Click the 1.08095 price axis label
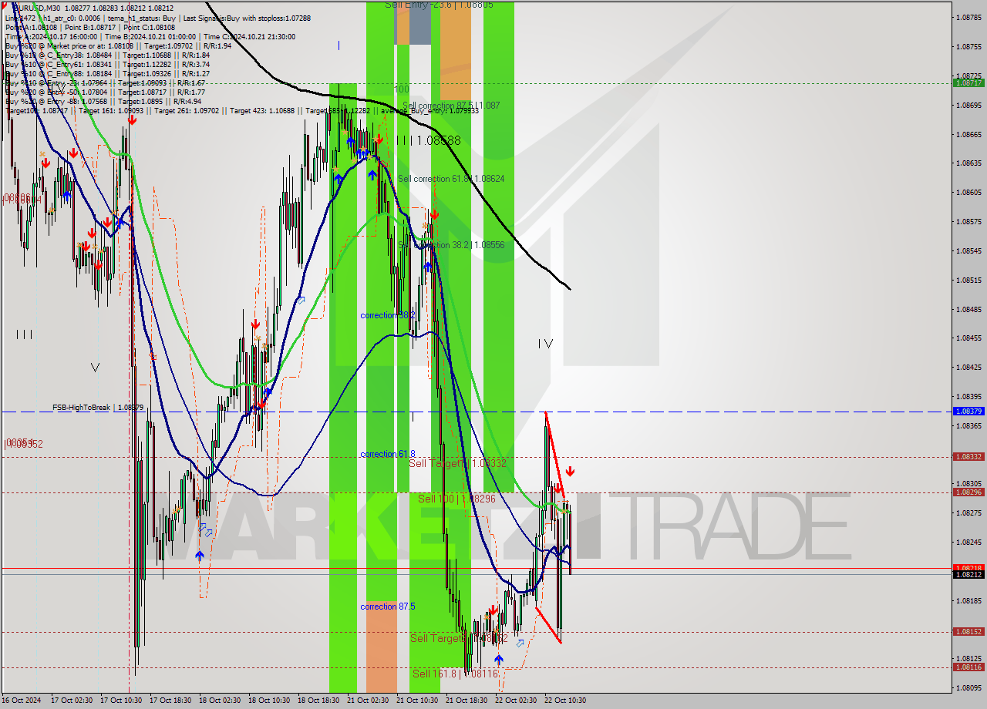This screenshot has width=987, height=709. click(x=968, y=687)
